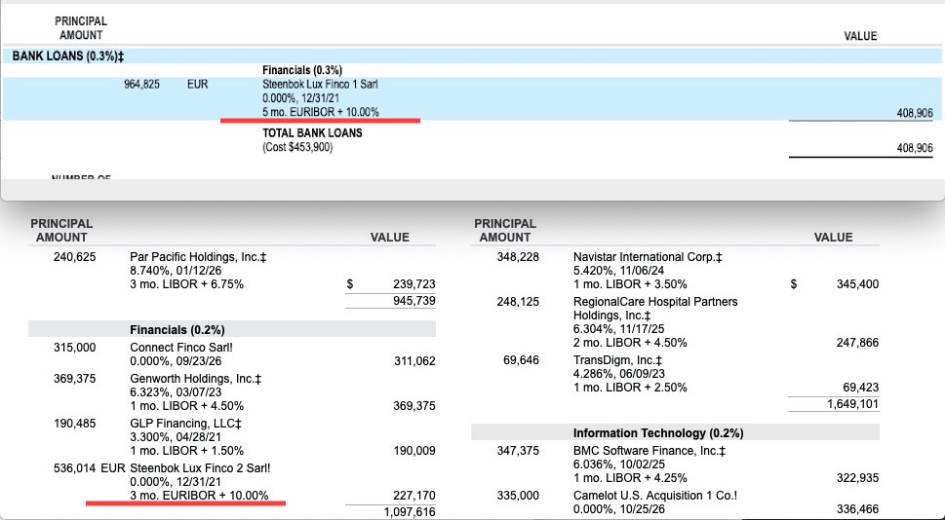The width and height of the screenshot is (945, 520).
Task: Select principal amount 69,646
Action: point(522,360)
